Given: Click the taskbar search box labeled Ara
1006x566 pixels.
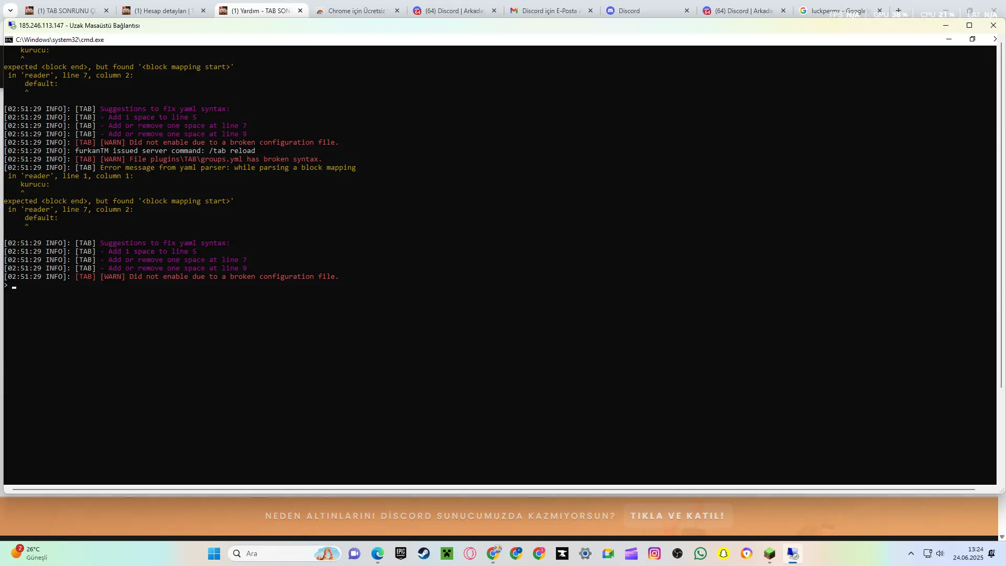Looking at the screenshot, I should [x=285, y=553].
